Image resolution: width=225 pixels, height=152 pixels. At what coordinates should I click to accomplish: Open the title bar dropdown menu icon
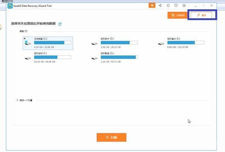[x=184, y=6]
